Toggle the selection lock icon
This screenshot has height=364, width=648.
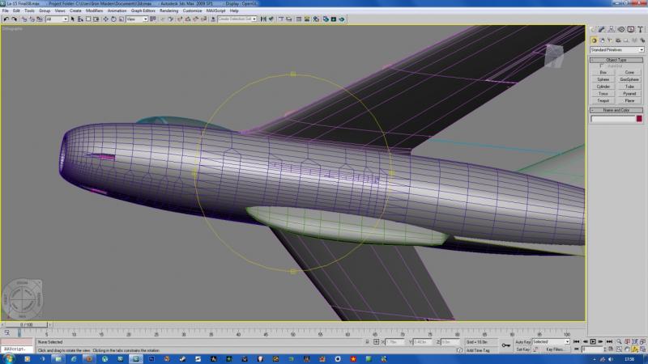[367, 342]
